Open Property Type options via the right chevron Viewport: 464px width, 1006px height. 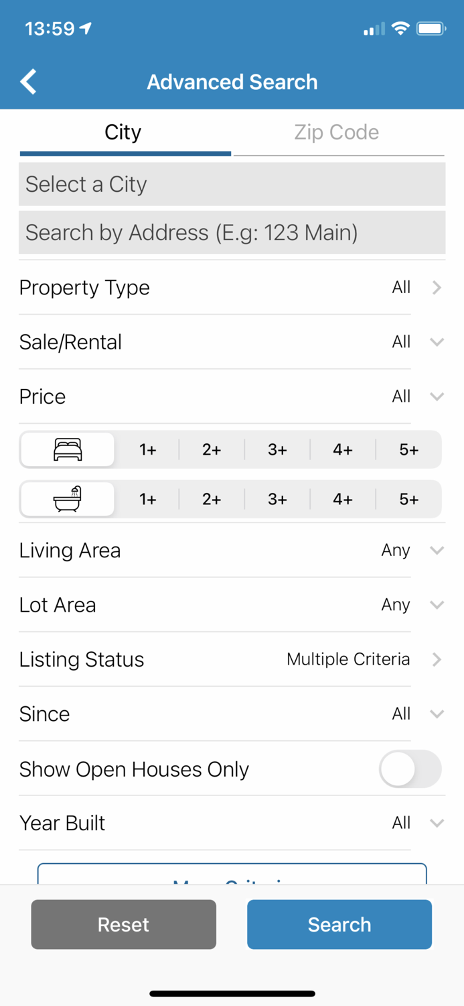436,287
